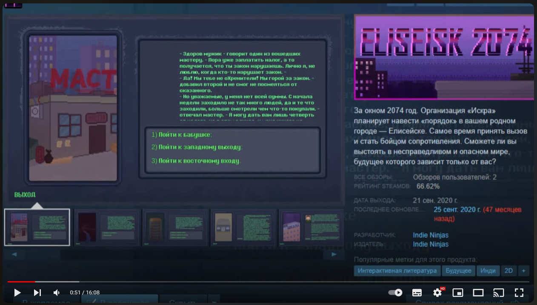Skip to next video
537x305 pixels.
[x=37, y=293]
